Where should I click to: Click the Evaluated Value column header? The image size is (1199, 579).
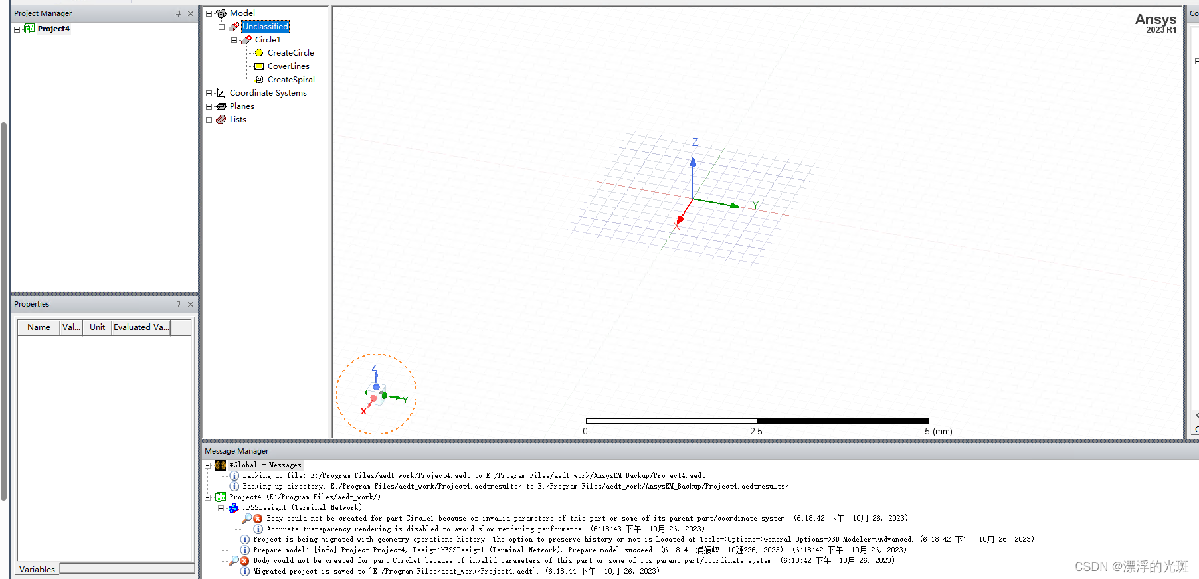[x=141, y=327]
